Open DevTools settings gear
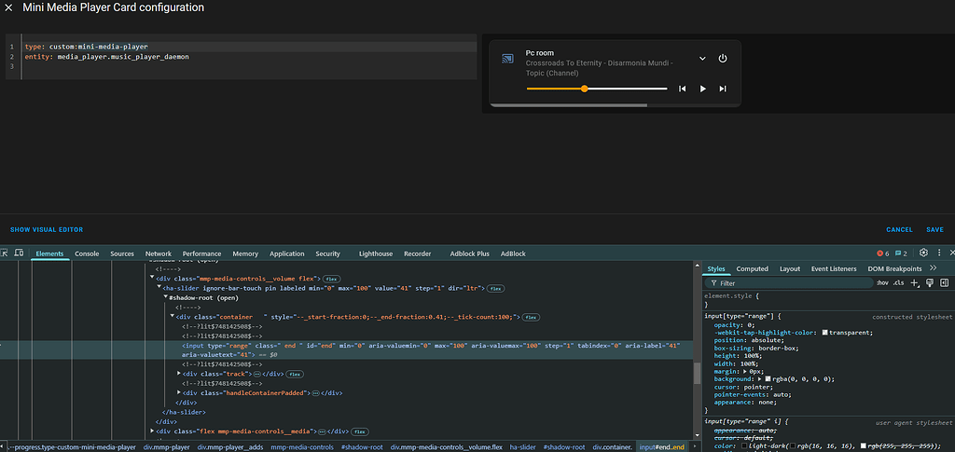955x452 pixels. [923, 253]
